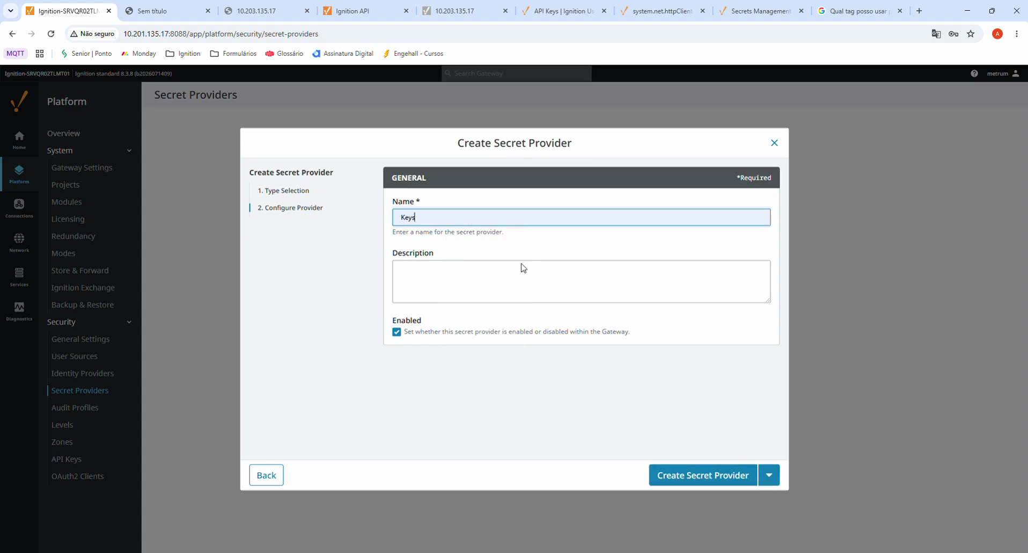Open the Network section icon
The height and width of the screenshot is (553, 1028).
click(x=19, y=243)
